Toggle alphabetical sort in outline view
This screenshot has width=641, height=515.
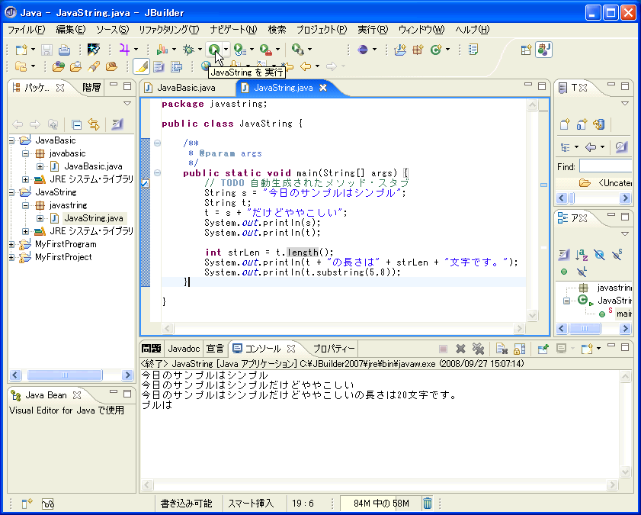point(582,255)
